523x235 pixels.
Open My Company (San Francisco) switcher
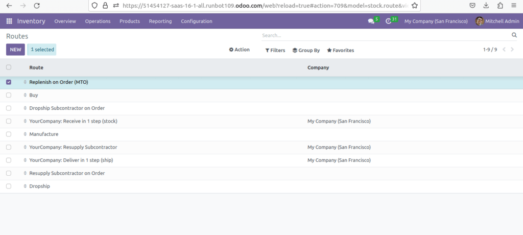click(436, 21)
